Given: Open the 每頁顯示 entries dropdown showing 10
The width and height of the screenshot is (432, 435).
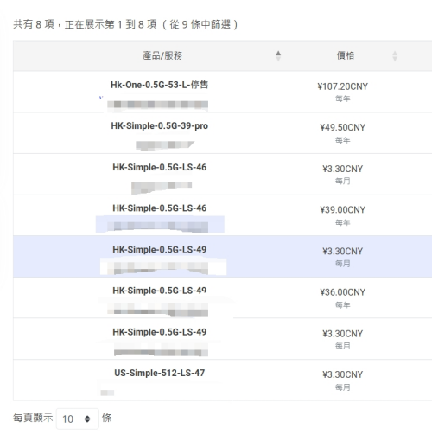Looking at the screenshot, I should click(78, 419).
